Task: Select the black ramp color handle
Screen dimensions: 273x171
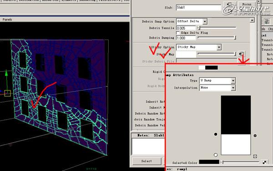Action: pyautogui.click(x=216, y=134)
